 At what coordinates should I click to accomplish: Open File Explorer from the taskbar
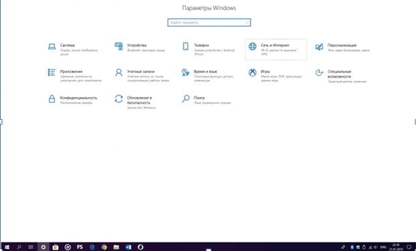pos(116,247)
